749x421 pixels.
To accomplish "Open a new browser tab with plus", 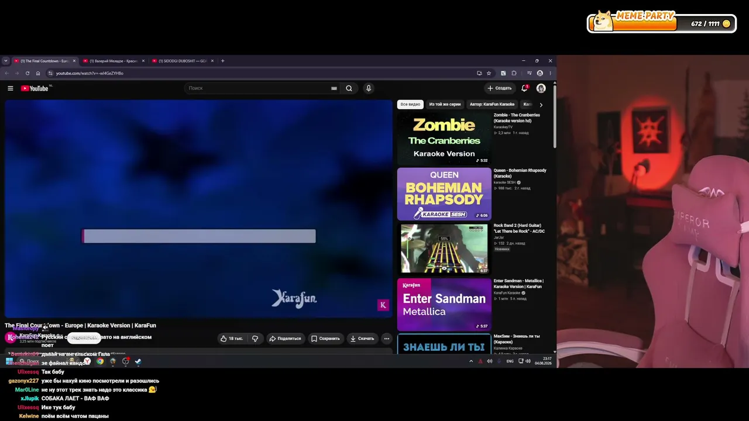I will pos(222,61).
